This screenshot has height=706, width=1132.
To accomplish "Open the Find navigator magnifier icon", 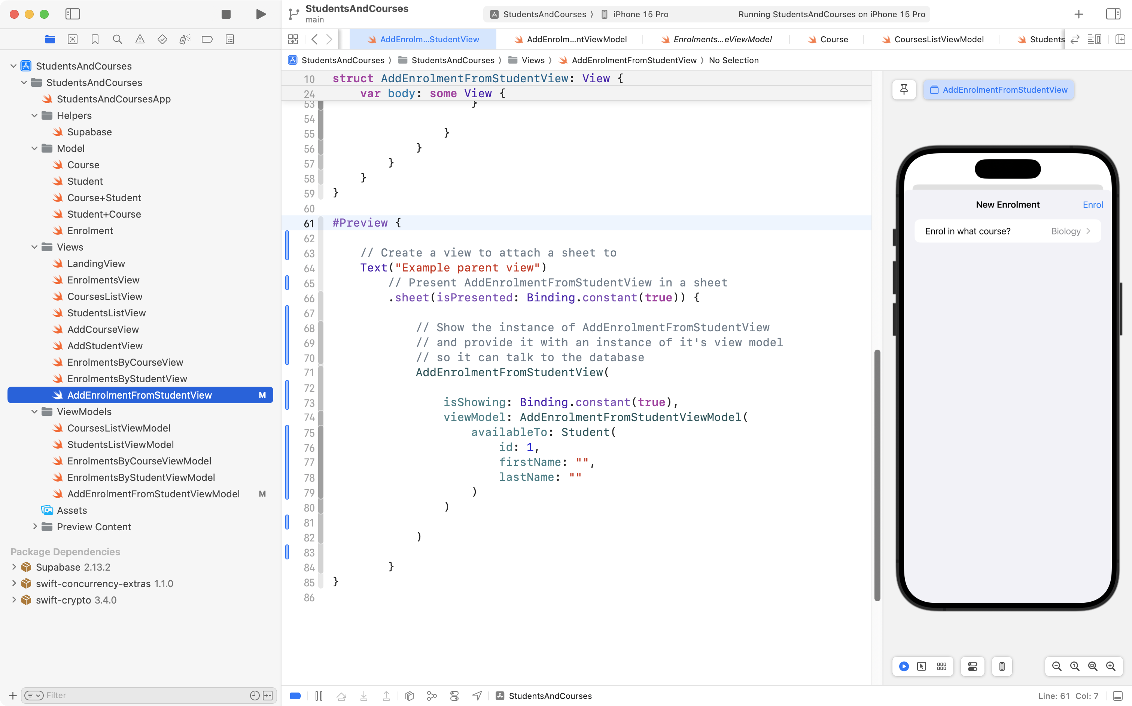I will click(x=117, y=40).
